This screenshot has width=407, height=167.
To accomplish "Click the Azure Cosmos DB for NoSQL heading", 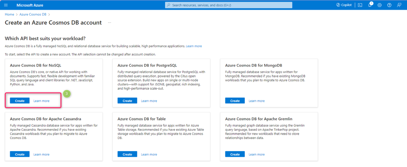I will (x=35, y=65).
